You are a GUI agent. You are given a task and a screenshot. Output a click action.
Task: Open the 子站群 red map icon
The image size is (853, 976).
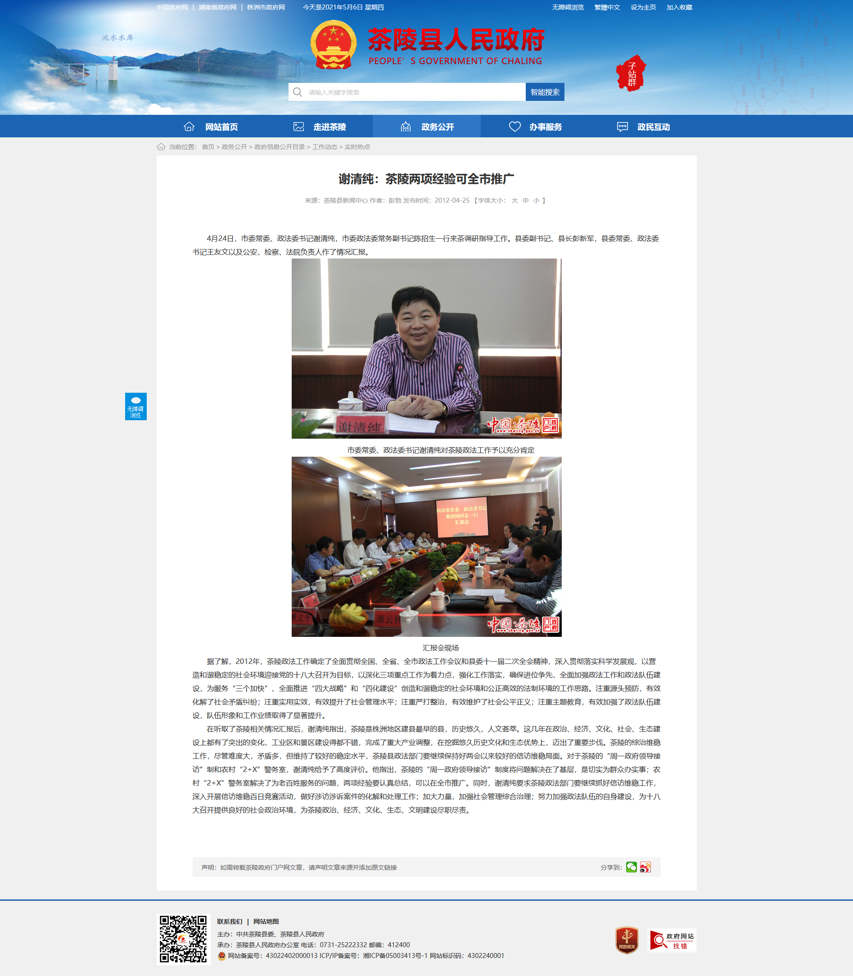click(x=631, y=73)
